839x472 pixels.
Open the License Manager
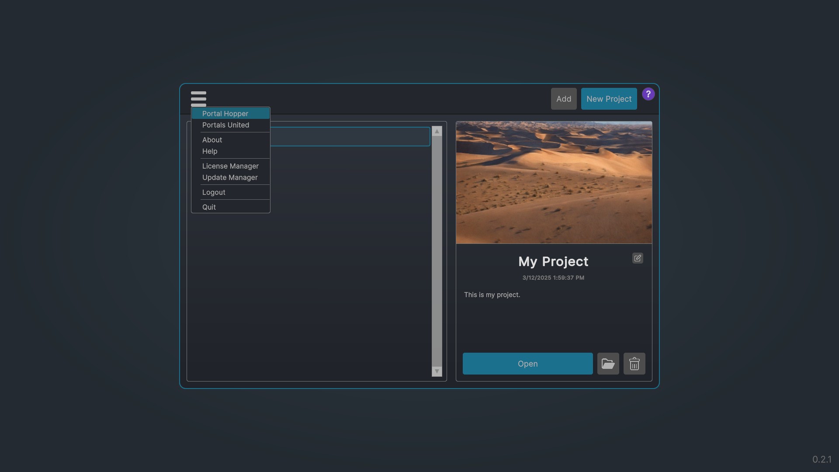point(230,166)
